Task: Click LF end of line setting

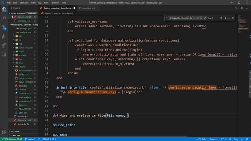Action: (x=230, y=139)
